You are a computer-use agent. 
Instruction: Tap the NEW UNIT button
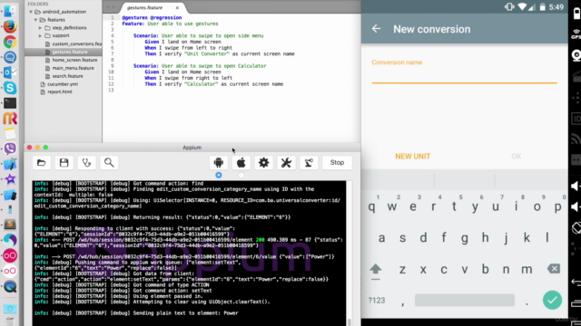(413, 157)
